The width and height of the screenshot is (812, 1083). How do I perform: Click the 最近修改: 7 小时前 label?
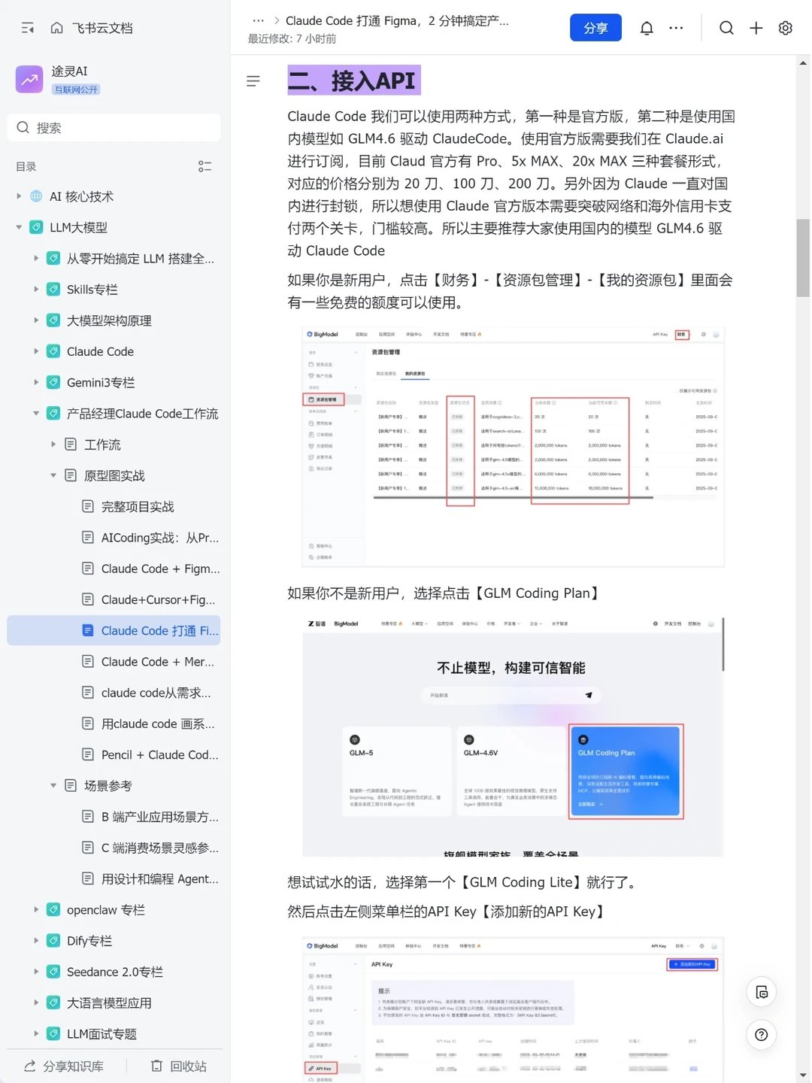coord(292,39)
